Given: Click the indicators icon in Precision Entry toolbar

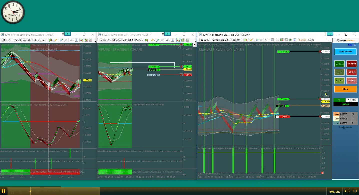Looking at the screenshot, I should coord(282,40).
